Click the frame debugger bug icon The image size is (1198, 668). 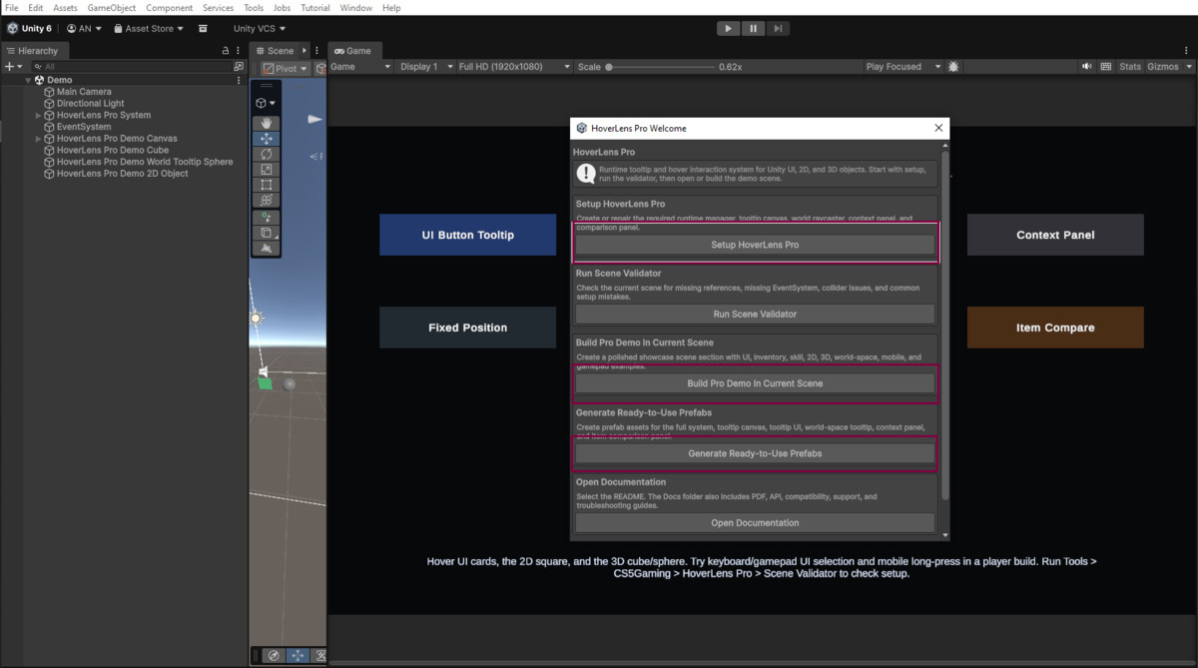click(953, 67)
